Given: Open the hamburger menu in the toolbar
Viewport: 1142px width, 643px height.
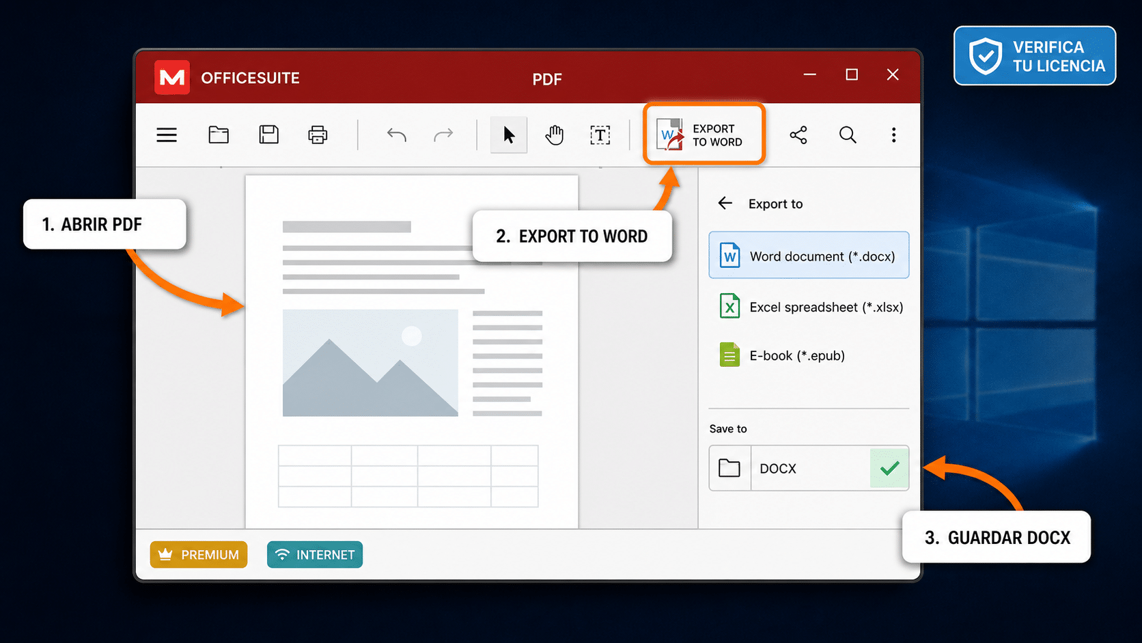Looking at the screenshot, I should pyautogui.click(x=167, y=135).
